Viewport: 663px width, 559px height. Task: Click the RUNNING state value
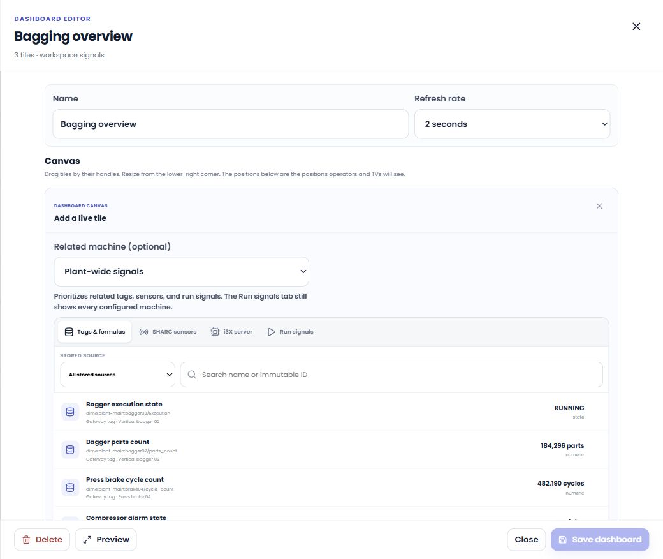coord(569,408)
